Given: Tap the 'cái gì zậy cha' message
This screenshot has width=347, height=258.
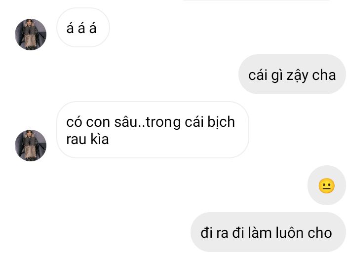Looking at the screenshot, I should pos(292,74).
